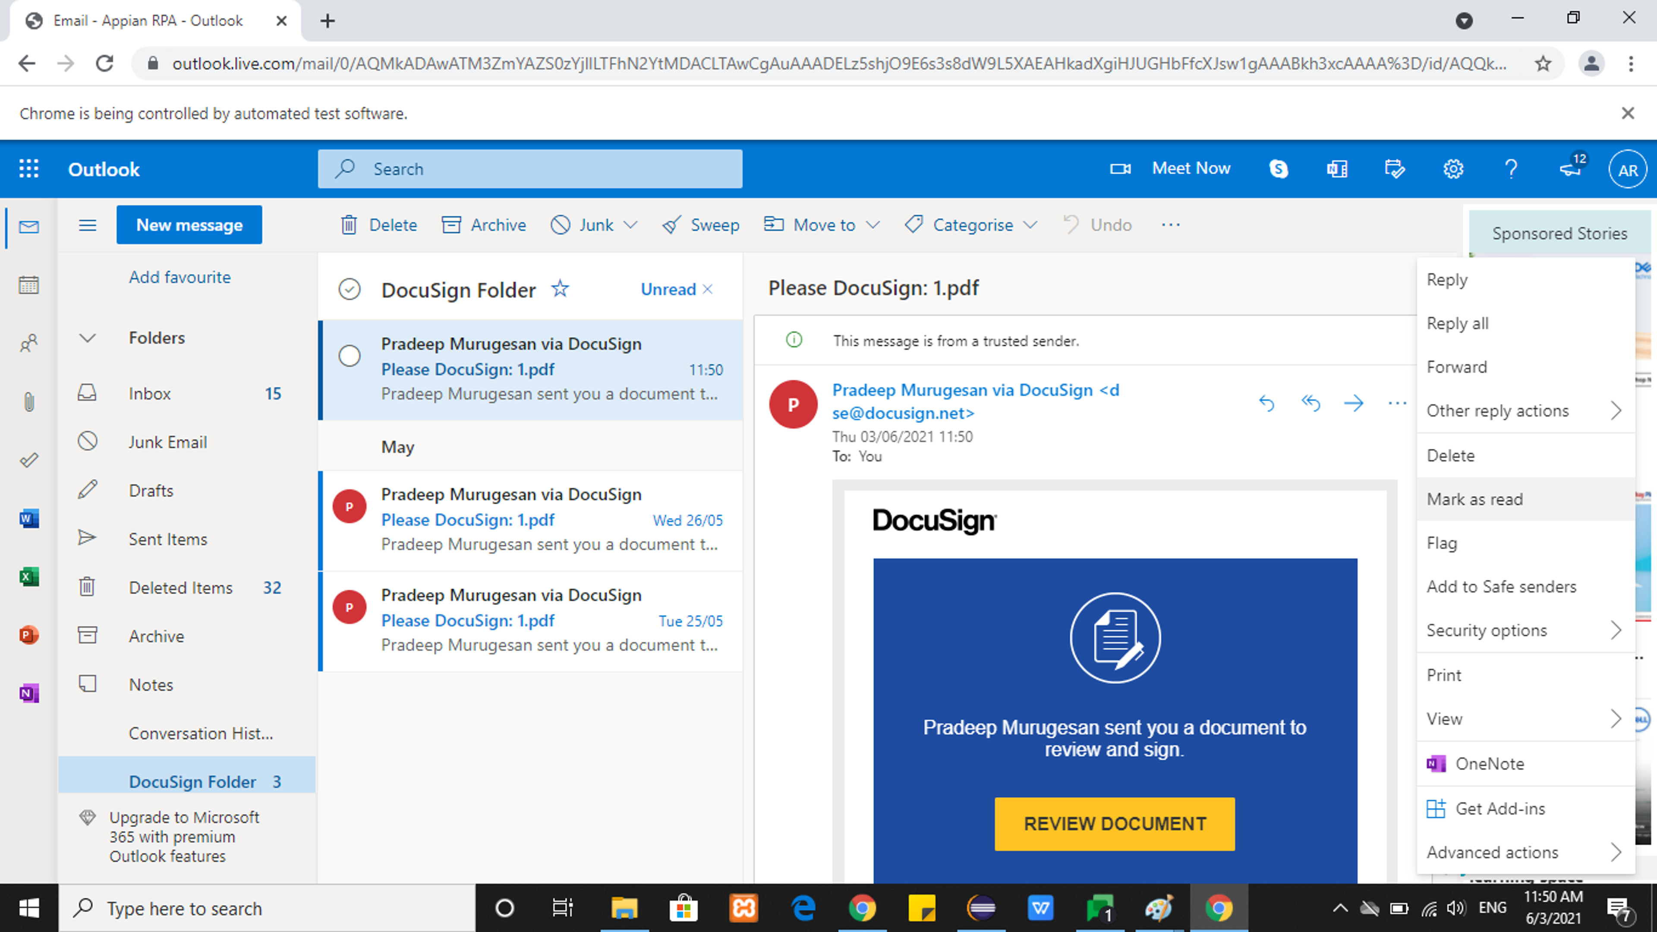
Task: Click Upgrade to Microsoft 365 link
Action: [184, 836]
